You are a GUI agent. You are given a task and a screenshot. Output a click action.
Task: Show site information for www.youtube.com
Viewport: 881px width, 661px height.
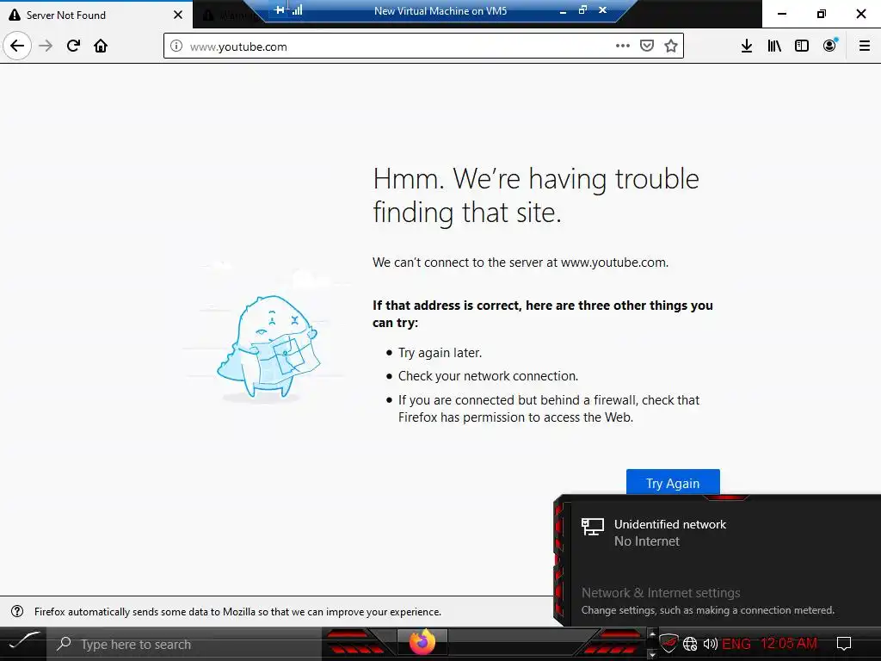pyautogui.click(x=176, y=46)
